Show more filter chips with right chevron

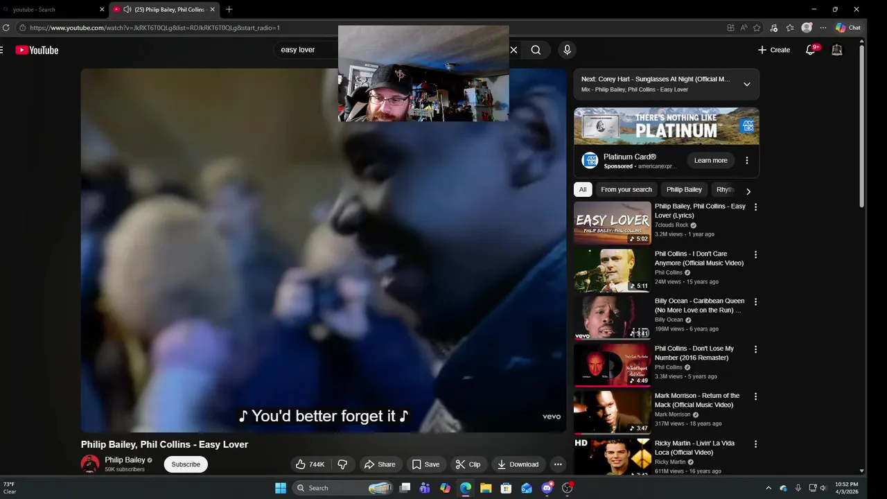[748, 191]
